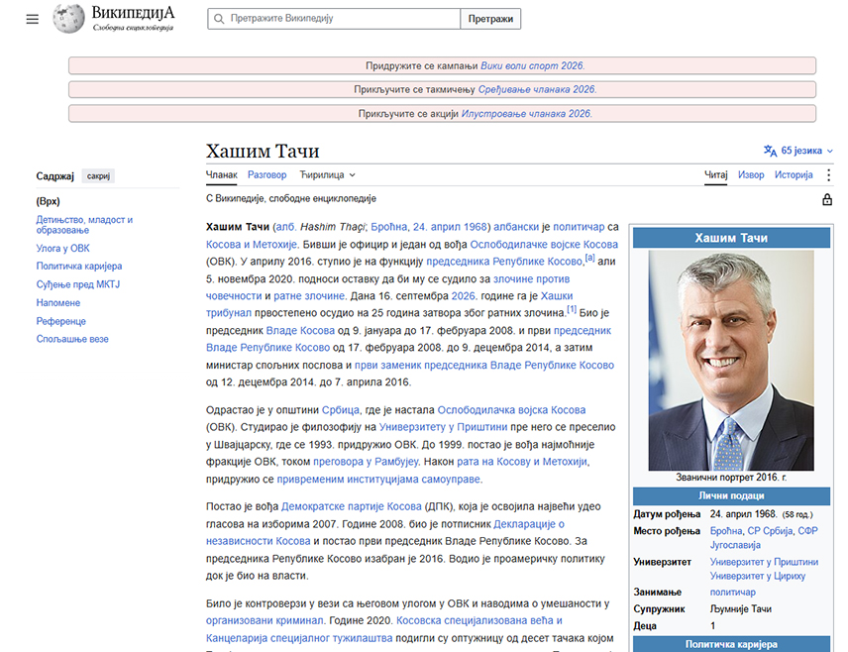The height and width of the screenshot is (652, 848).
Task: Click the page protection lock icon
Action: click(827, 199)
